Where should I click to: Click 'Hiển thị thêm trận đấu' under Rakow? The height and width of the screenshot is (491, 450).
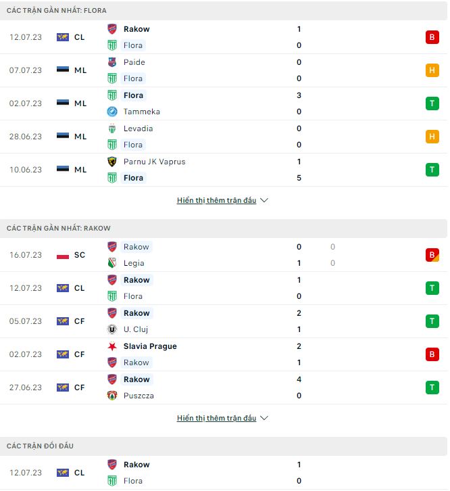[216, 418]
